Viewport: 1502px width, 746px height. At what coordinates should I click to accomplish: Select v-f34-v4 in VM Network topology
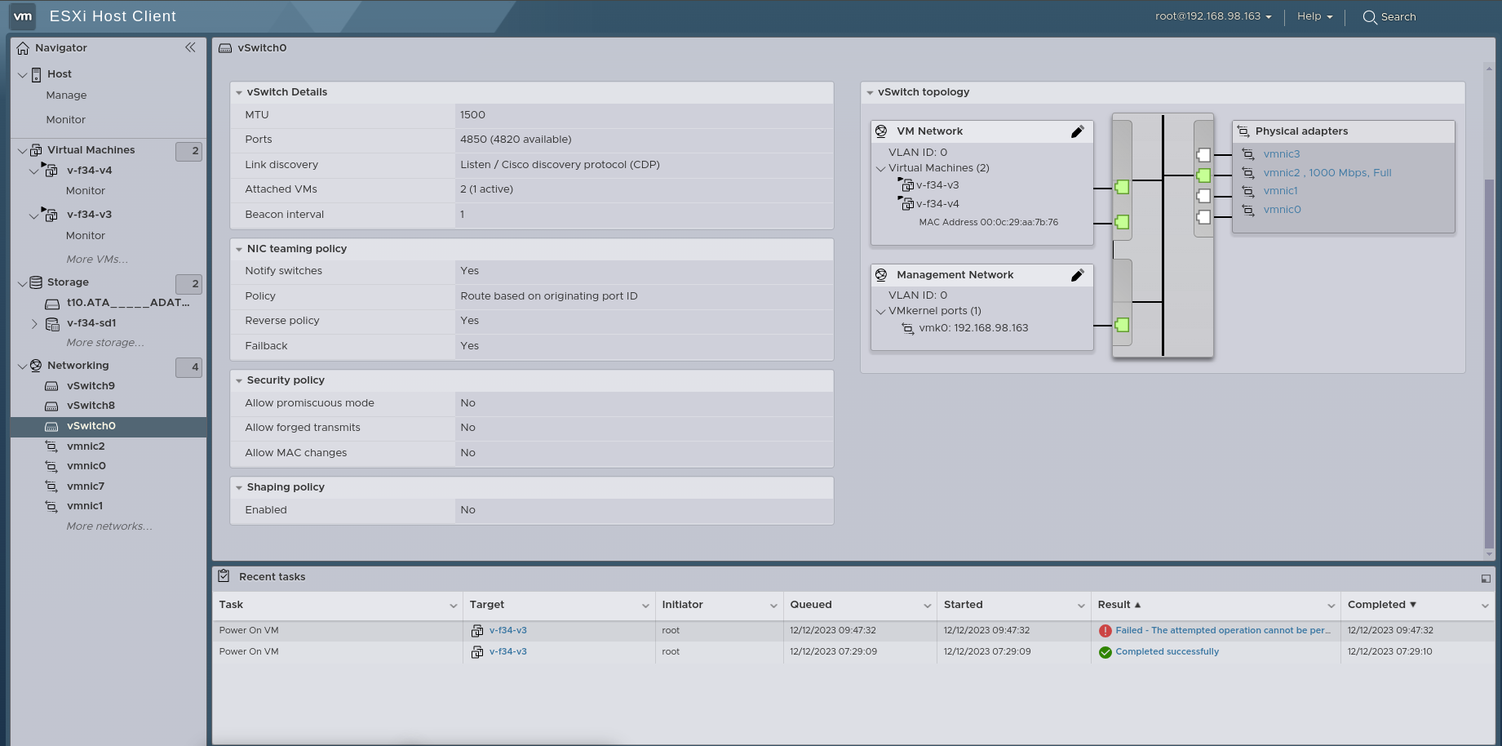tap(937, 204)
